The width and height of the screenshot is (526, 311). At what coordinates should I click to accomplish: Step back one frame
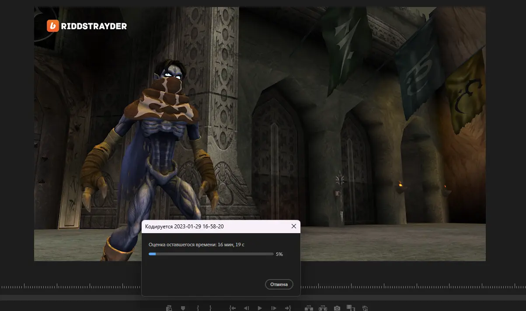(x=246, y=308)
